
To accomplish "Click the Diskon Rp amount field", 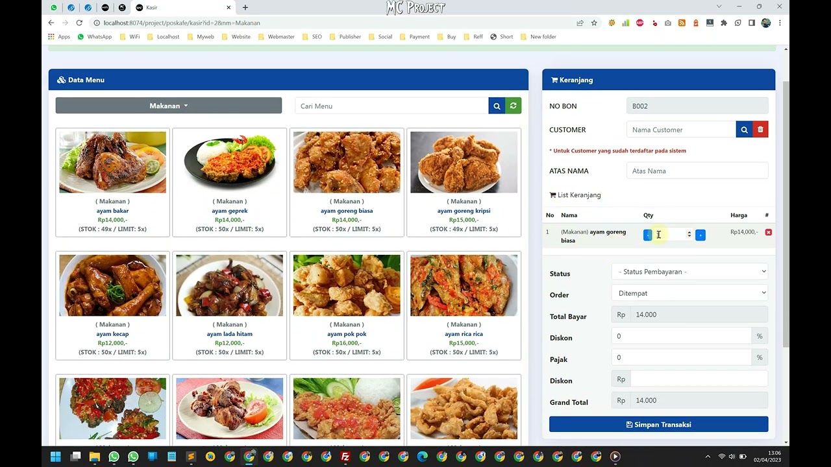I will click(x=699, y=379).
